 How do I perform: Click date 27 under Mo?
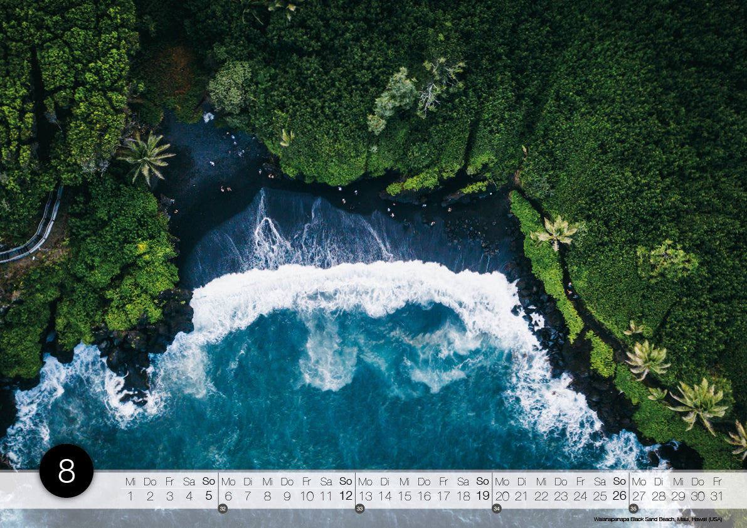pyautogui.click(x=639, y=496)
